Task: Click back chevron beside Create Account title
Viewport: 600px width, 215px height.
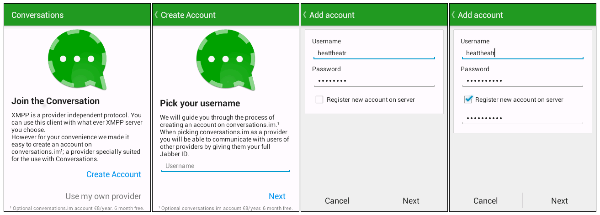Action: (x=156, y=15)
